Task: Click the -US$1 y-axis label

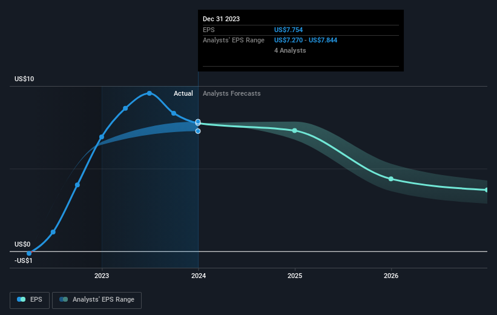Action: pyautogui.click(x=23, y=260)
